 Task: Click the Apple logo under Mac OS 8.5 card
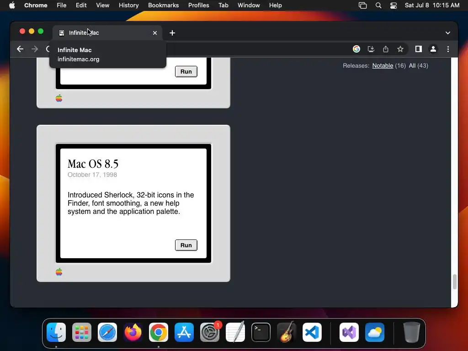pyautogui.click(x=59, y=272)
